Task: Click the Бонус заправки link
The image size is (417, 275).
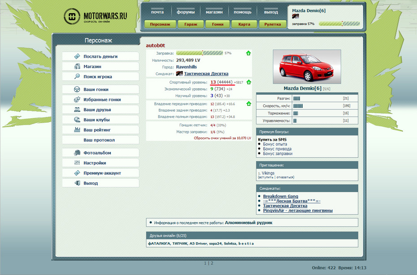Action: pyautogui.click(x=278, y=154)
